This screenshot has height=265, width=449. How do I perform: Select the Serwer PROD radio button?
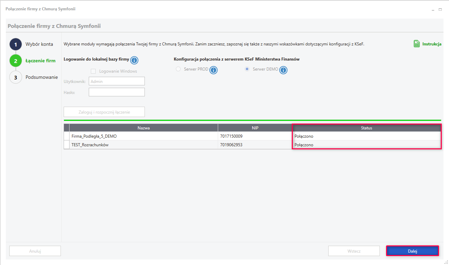coord(178,69)
